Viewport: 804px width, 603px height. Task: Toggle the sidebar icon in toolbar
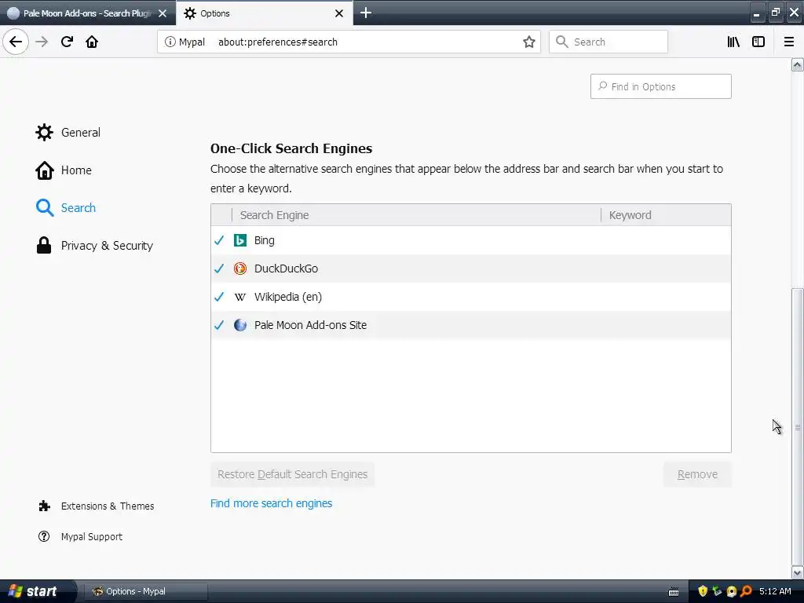pyautogui.click(x=758, y=42)
